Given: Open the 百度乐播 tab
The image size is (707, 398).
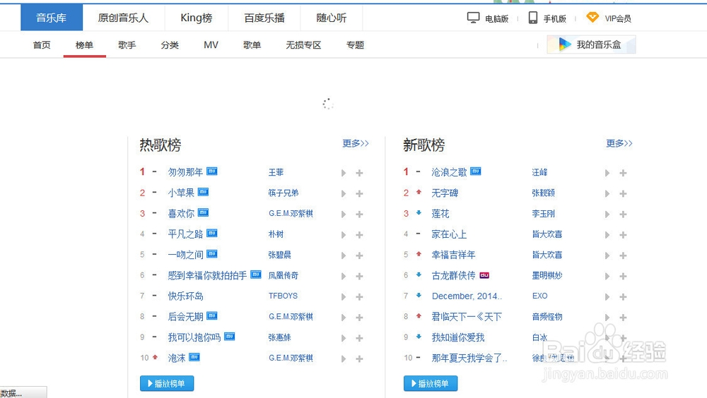Looking at the screenshot, I should point(264,18).
